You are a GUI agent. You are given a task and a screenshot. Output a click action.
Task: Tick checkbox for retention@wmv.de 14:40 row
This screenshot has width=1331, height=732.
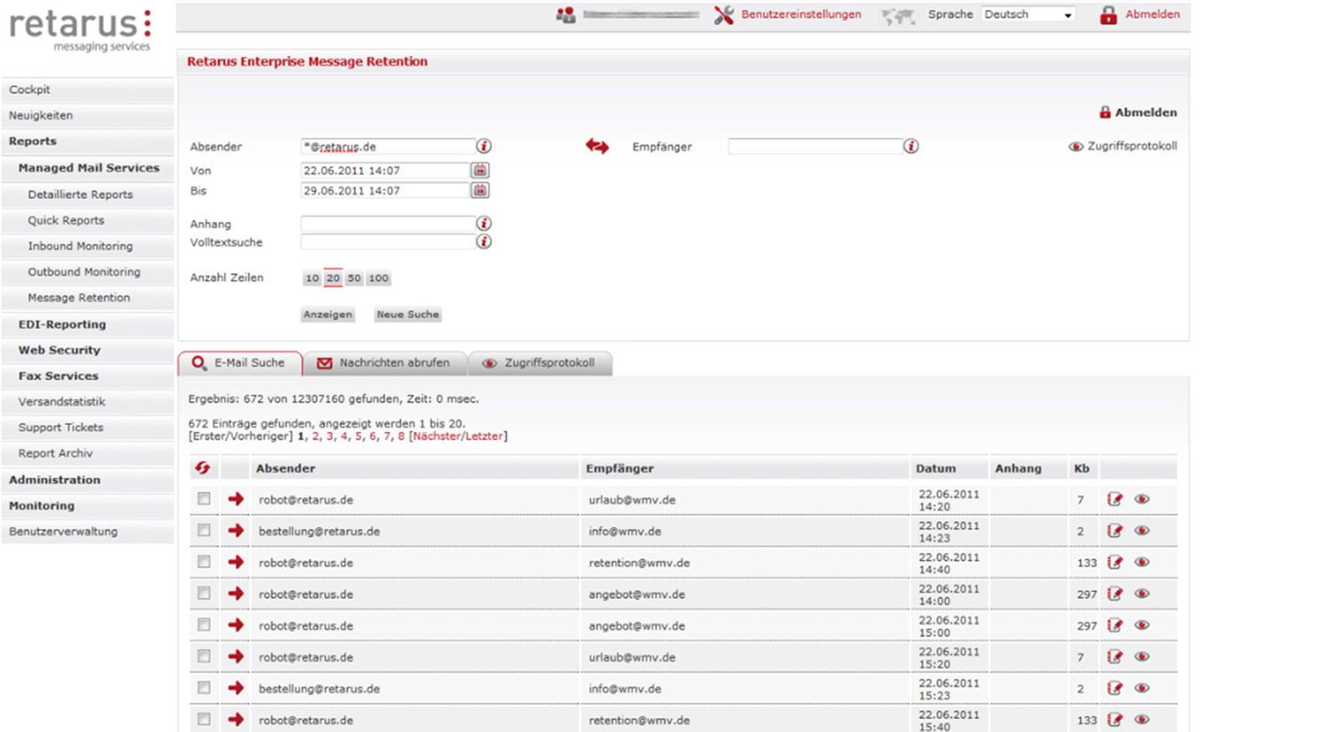204,562
